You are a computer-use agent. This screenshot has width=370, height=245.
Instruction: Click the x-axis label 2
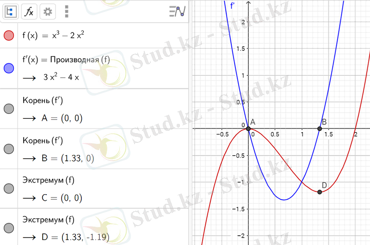pos(356,135)
